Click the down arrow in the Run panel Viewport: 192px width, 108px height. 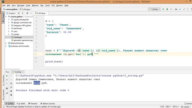11,80
